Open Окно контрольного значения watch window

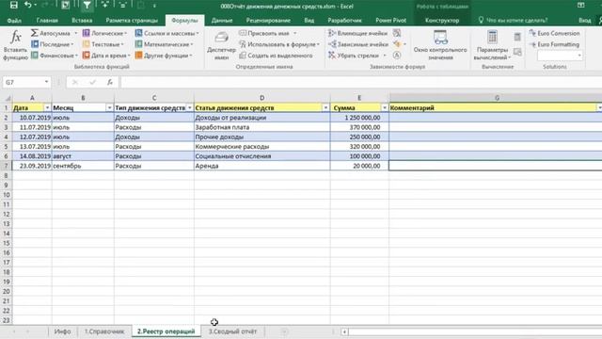point(440,45)
